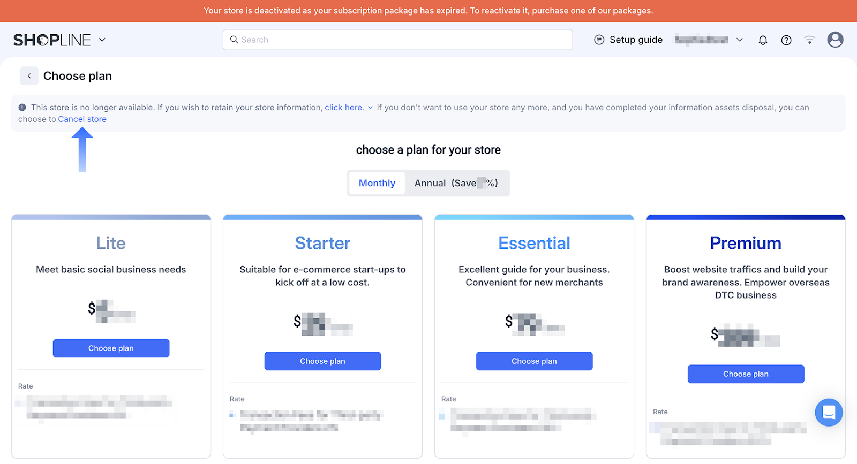The image size is (857, 464).
Task: Click the back arrow beside Choose plan
Action: coord(29,76)
